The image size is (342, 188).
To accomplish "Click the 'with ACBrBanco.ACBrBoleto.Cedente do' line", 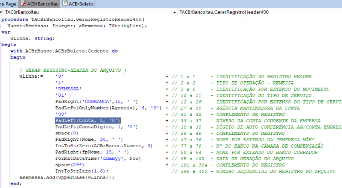I will (64, 51).
